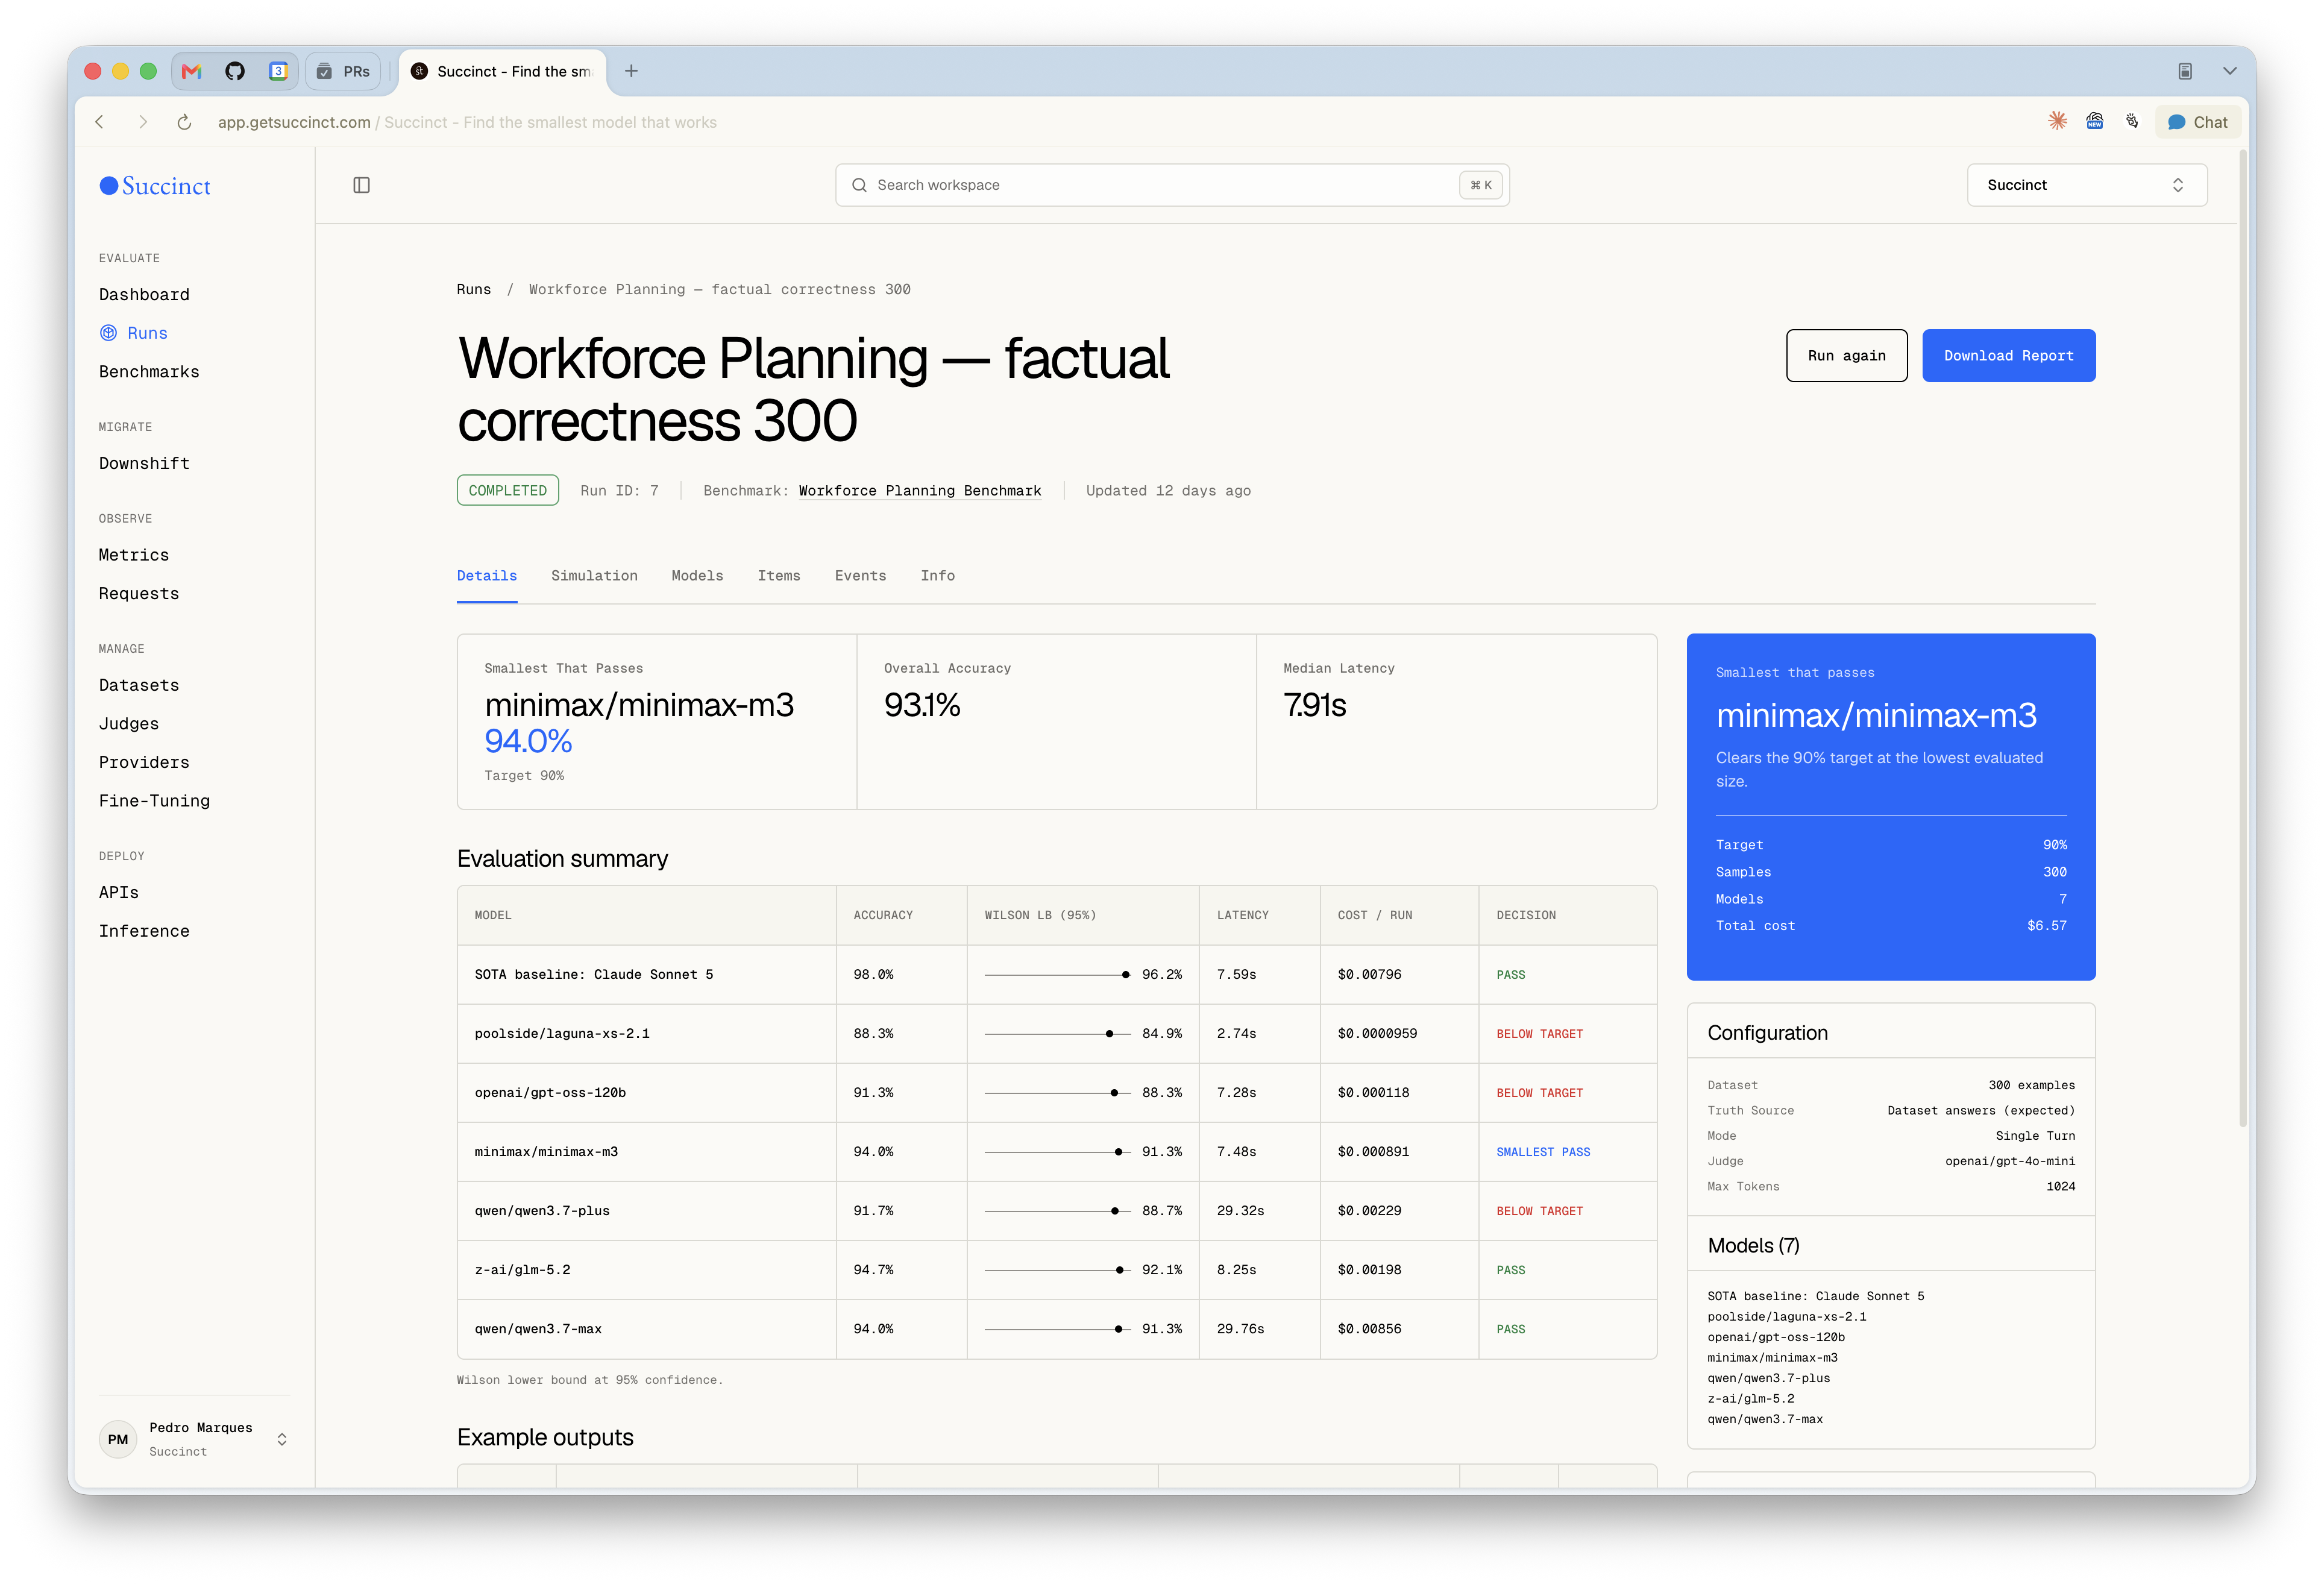Click the $6.57 total cost value

coord(2046,925)
